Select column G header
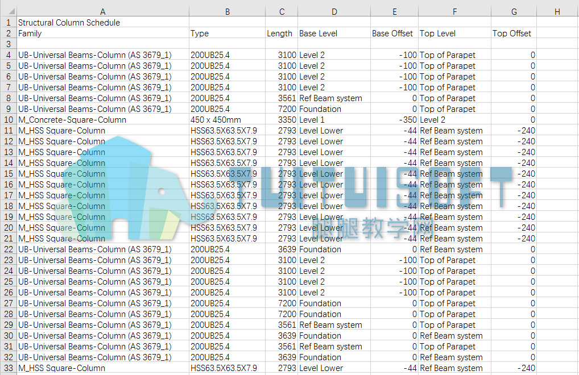The image size is (579, 375). point(514,11)
